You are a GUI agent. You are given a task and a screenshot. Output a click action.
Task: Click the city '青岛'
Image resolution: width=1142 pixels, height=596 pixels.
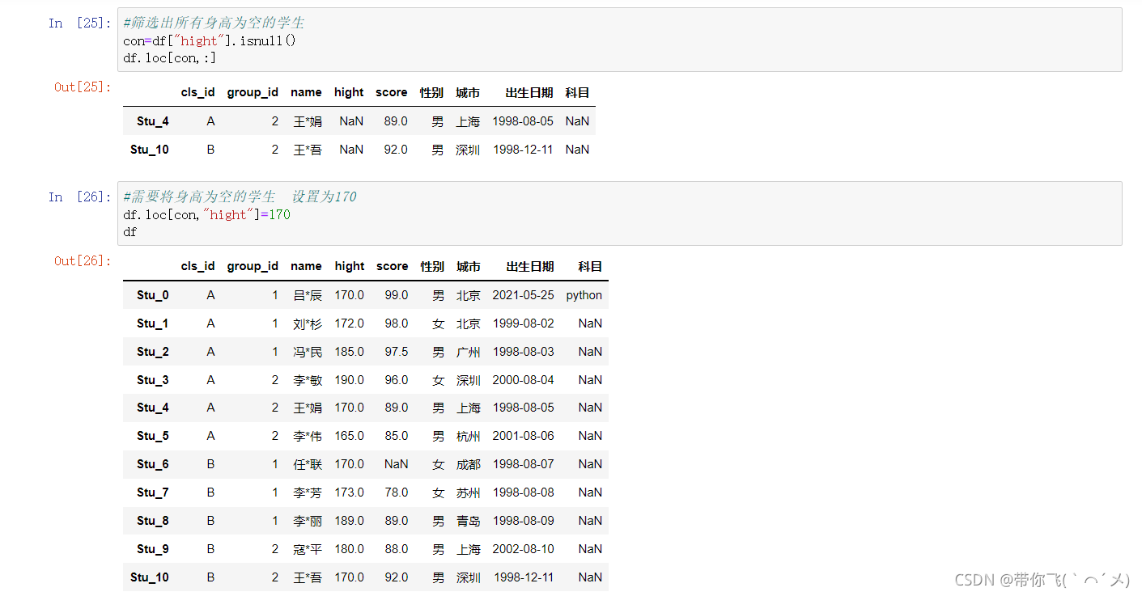[x=469, y=521]
